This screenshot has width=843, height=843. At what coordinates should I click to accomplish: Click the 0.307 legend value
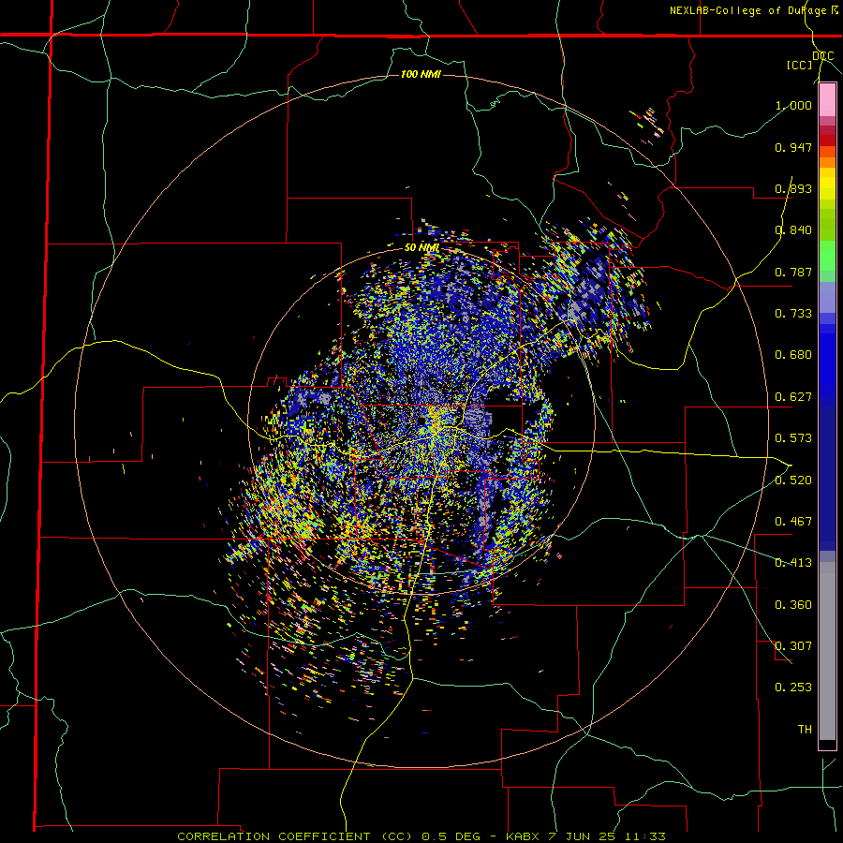coord(793,646)
